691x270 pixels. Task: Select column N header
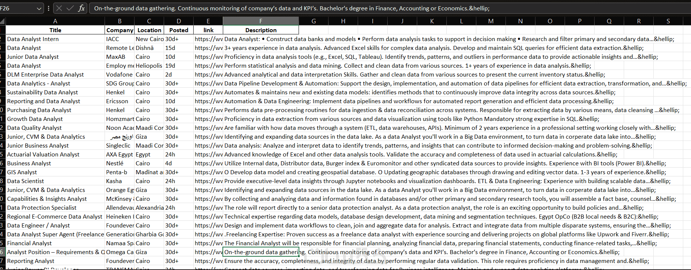(520, 21)
